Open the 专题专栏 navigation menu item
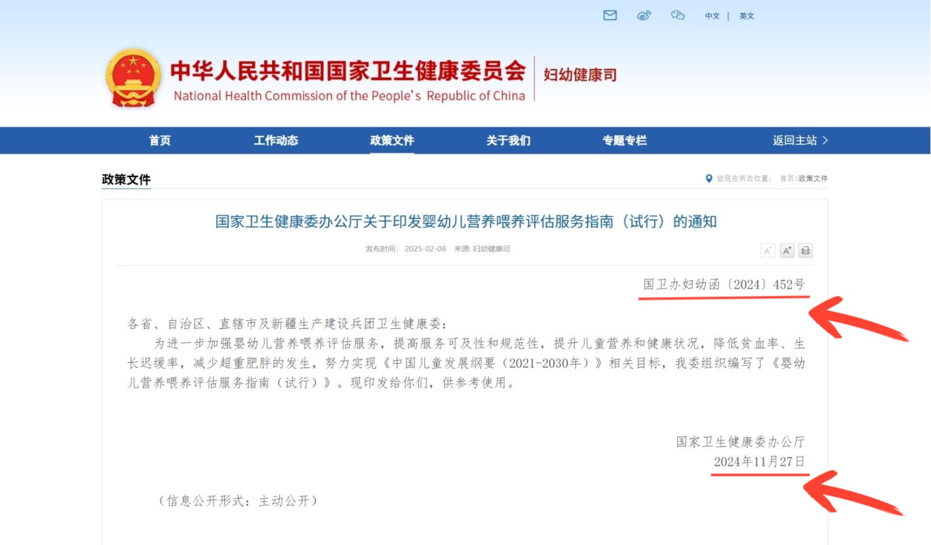This screenshot has width=931, height=545. point(624,141)
